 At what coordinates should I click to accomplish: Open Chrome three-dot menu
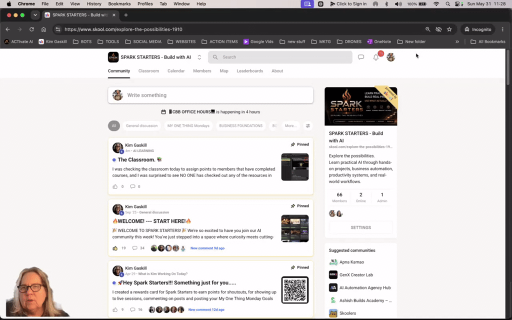tap(502, 29)
